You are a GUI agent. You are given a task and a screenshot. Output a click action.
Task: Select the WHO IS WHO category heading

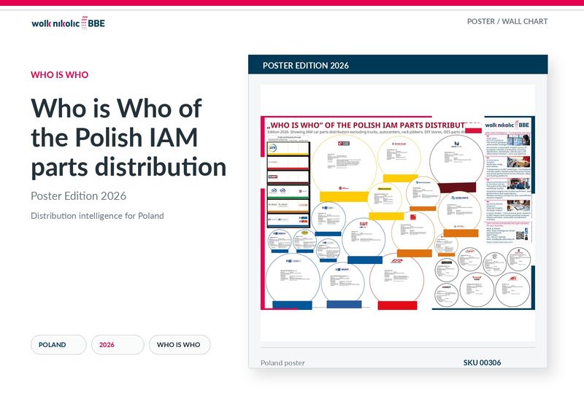point(60,75)
